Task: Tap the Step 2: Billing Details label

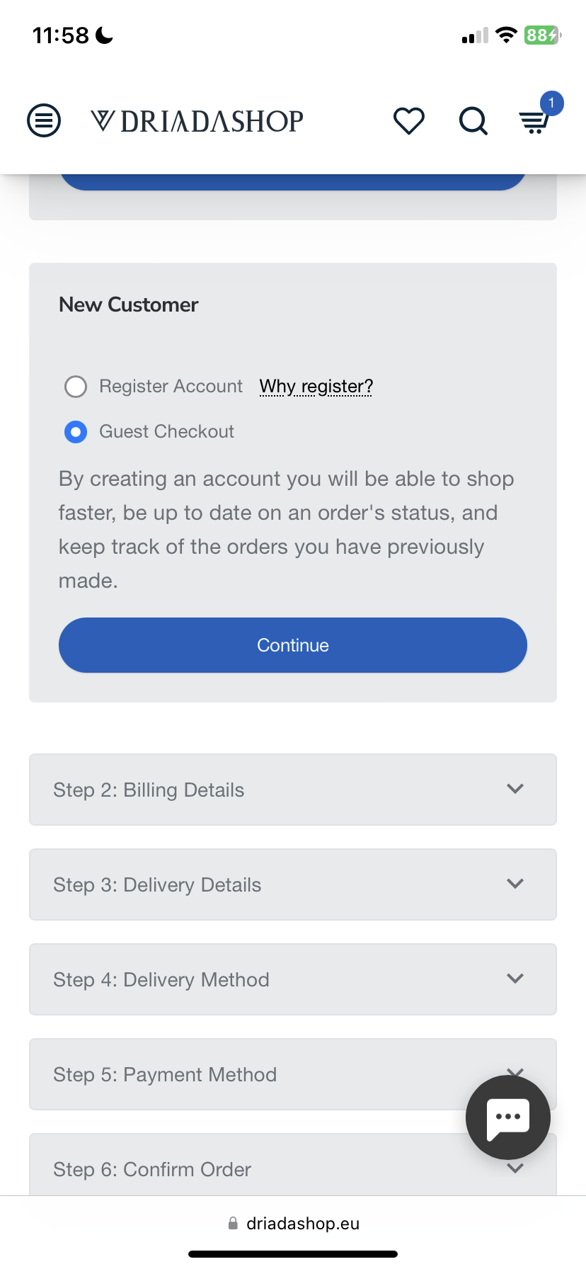Action: tap(149, 790)
